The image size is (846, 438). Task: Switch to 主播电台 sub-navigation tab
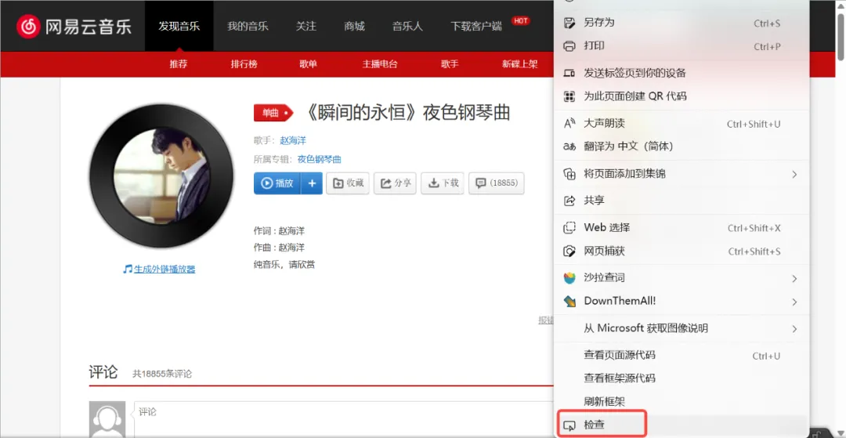[x=380, y=64]
